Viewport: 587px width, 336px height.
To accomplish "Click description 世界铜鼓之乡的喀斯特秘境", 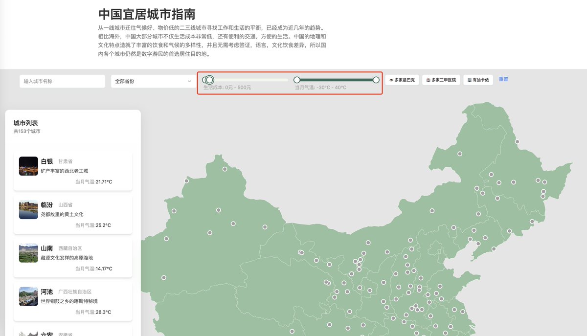I will 69,301.
